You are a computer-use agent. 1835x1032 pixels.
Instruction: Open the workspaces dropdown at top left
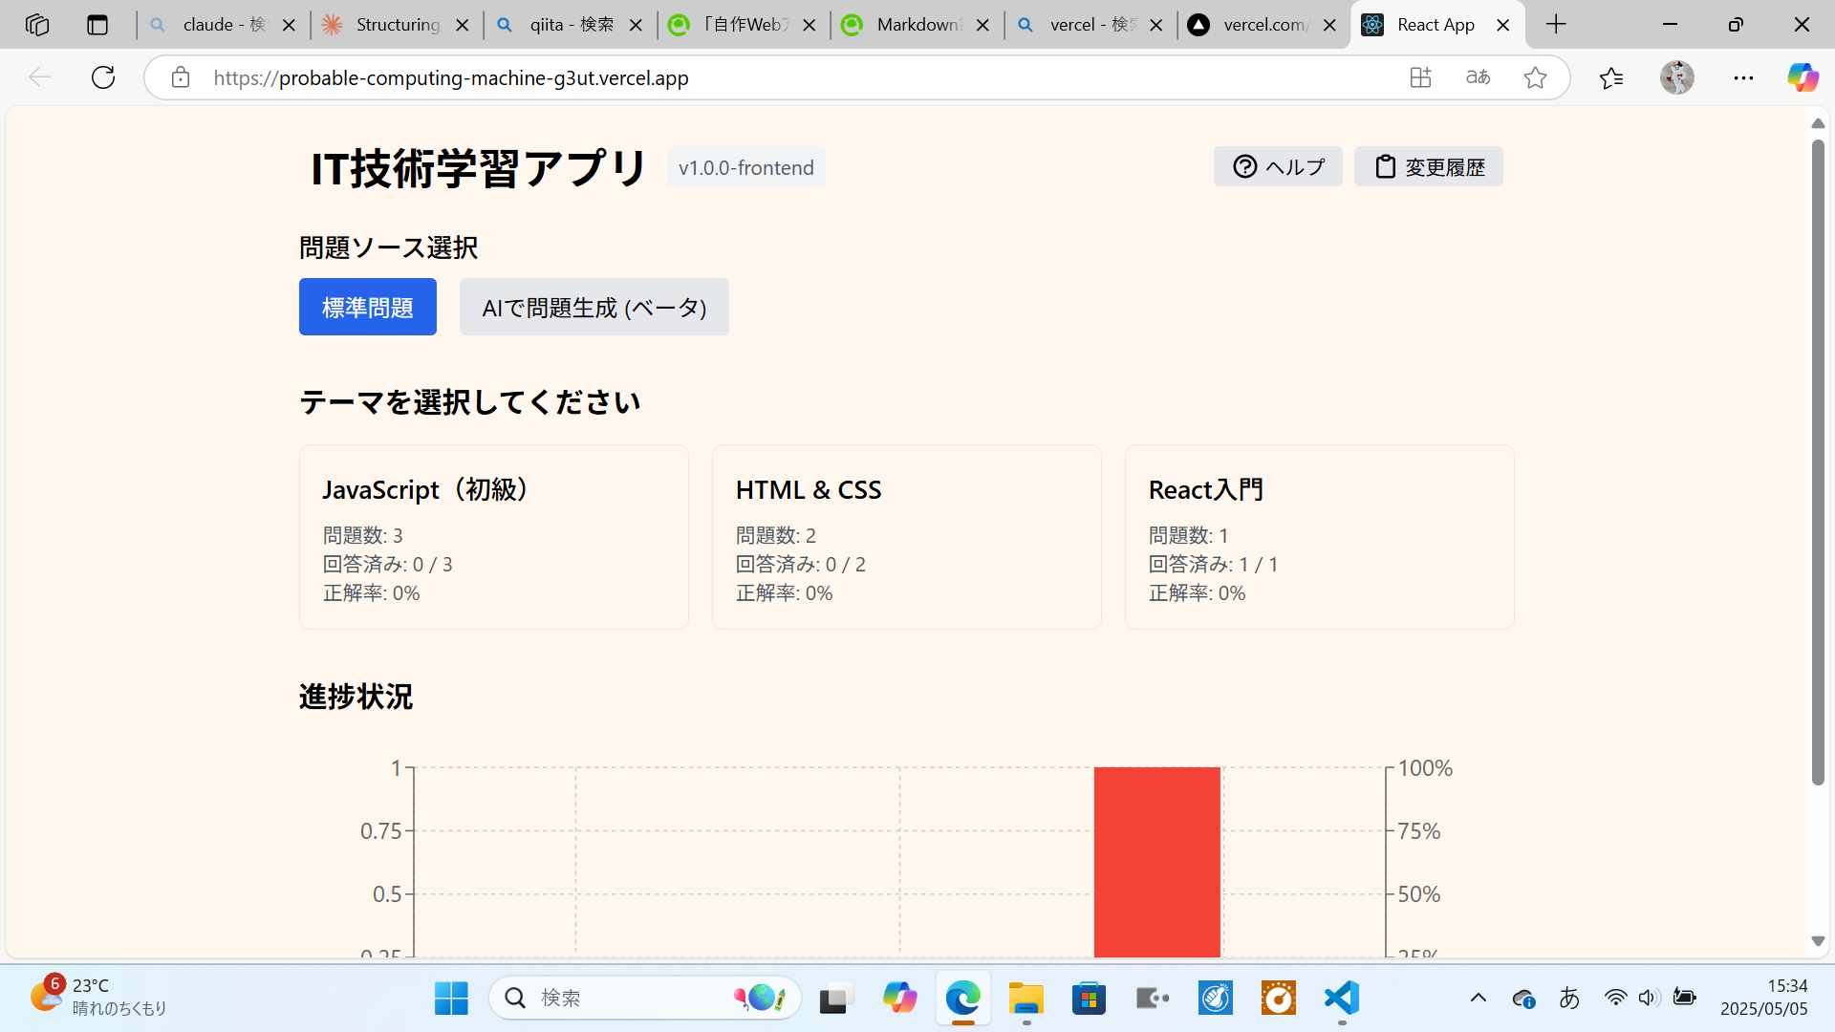tap(37, 24)
